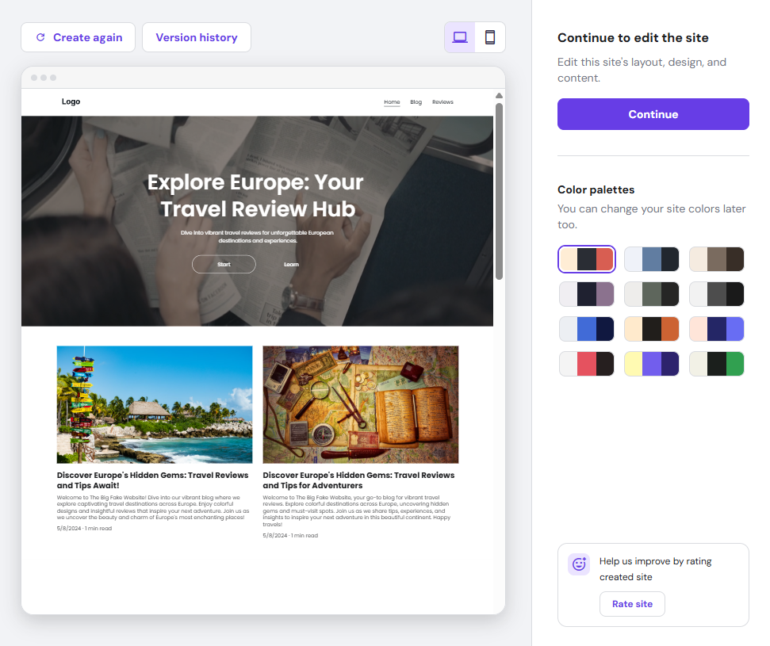770x646 pixels.
Task: Click the first browser window dot in preview
Action: pyautogui.click(x=33, y=78)
